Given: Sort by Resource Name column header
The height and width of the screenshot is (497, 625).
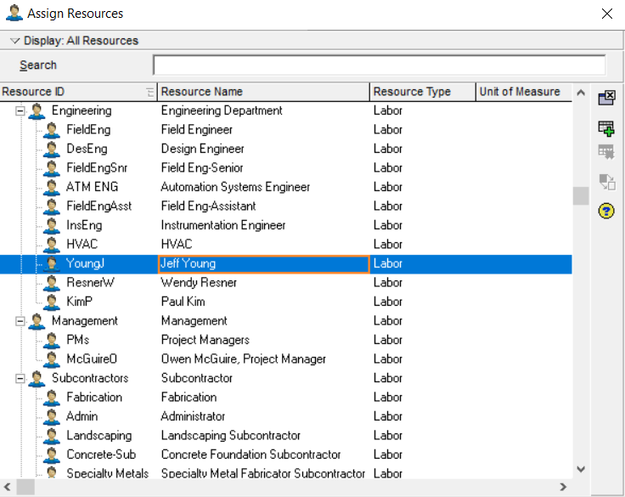Looking at the screenshot, I should [263, 92].
